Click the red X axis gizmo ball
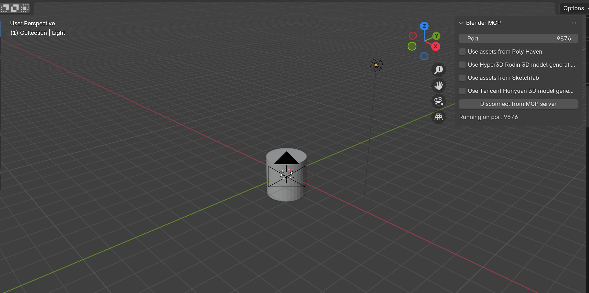 tap(435, 47)
